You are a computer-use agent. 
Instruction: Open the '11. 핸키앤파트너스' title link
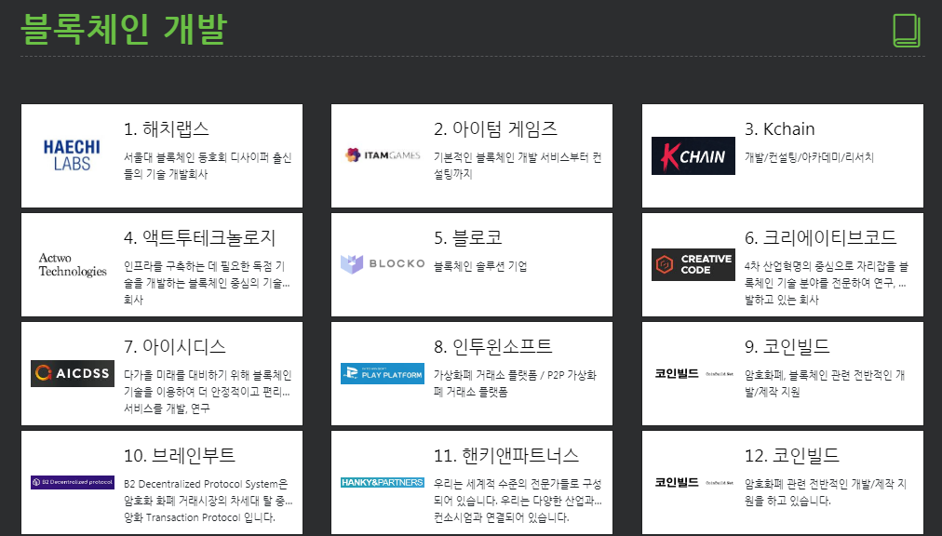506,455
